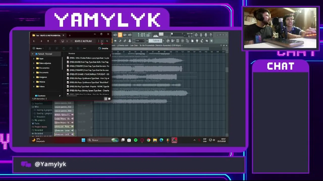
Task: Click the BEATS E INSTRUM address bar path
Action: click(x=83, y=41)
